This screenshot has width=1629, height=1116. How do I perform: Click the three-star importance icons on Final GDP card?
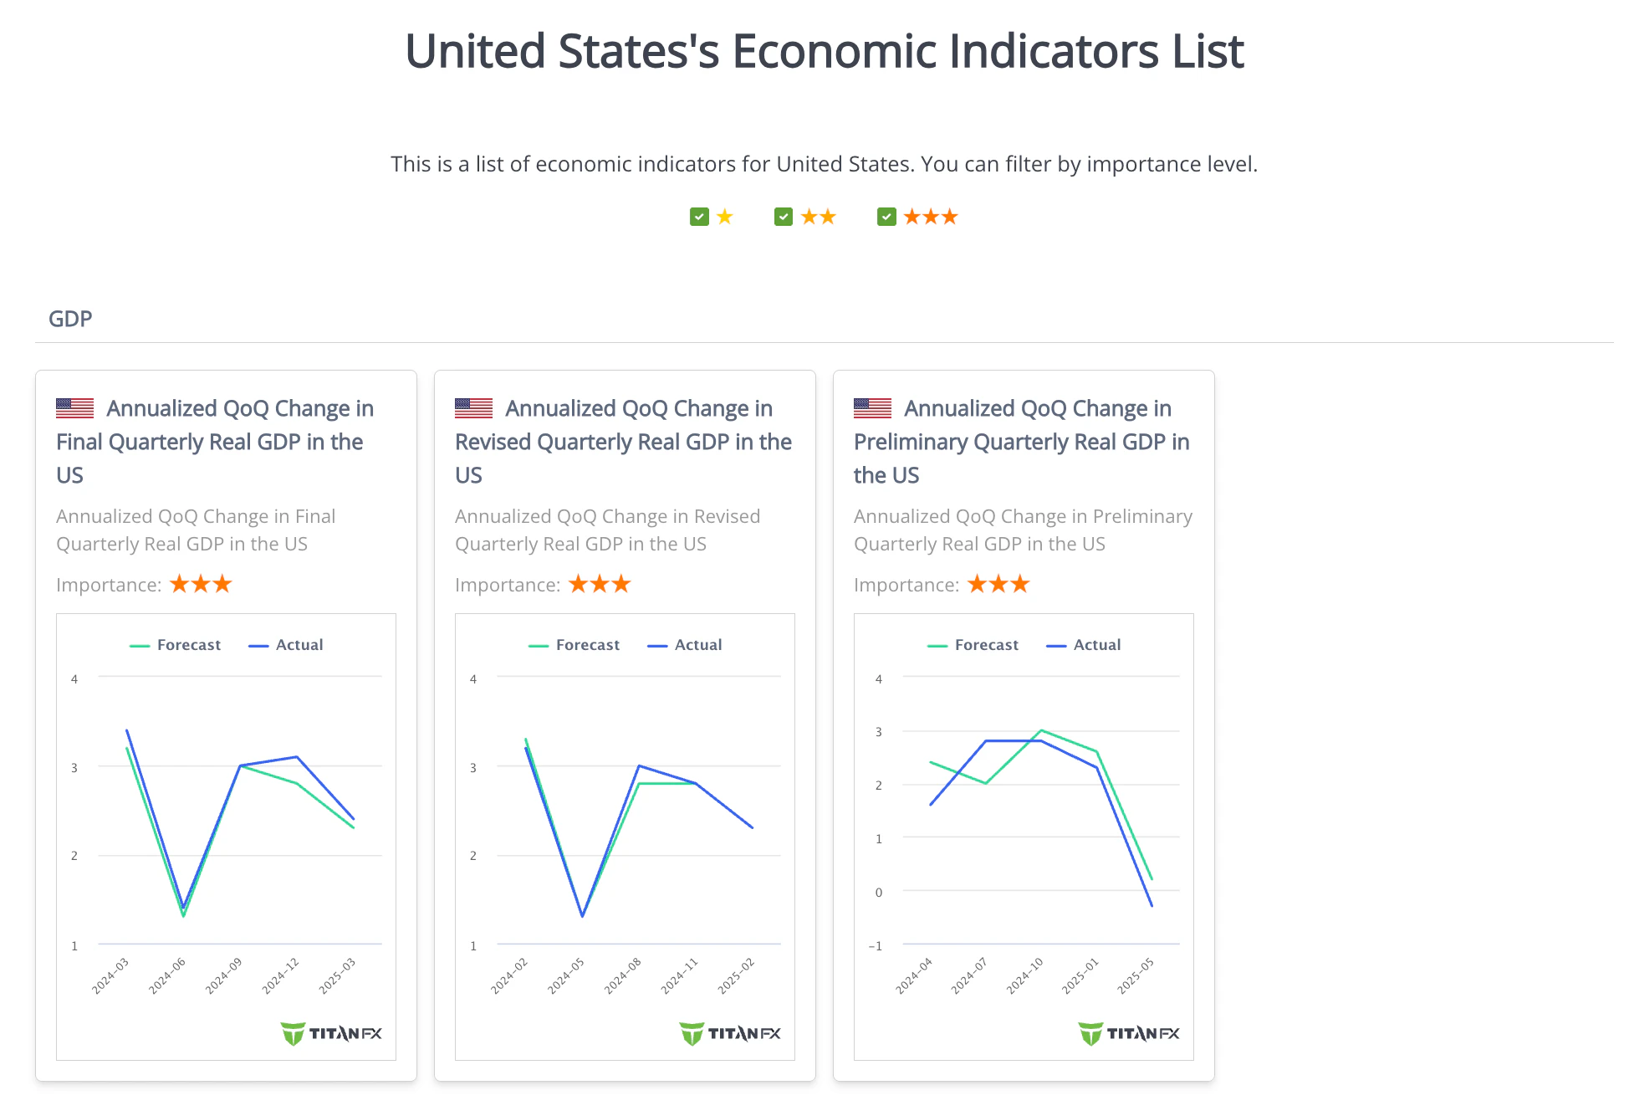pos(200,583)
